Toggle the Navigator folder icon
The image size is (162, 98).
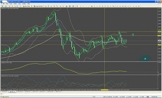[x=15, y=6]
